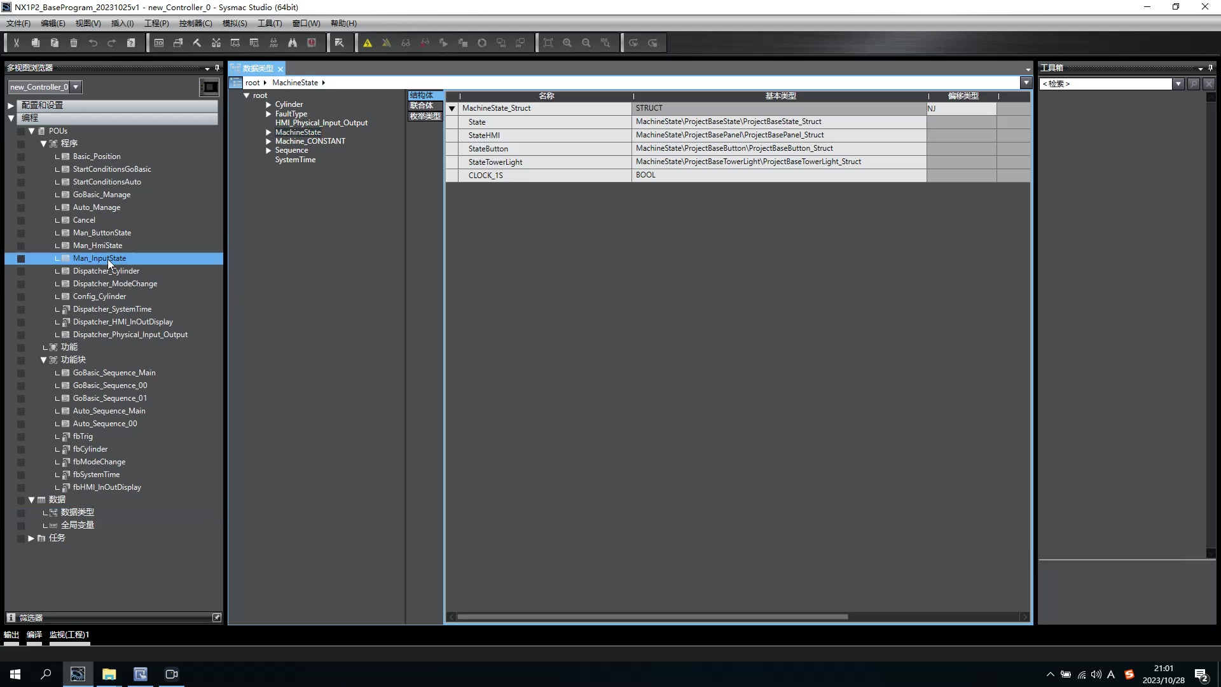Viewport: 1221px width, 687px height.
Task: Click the binoculars search icon
Action: [293, 43]
